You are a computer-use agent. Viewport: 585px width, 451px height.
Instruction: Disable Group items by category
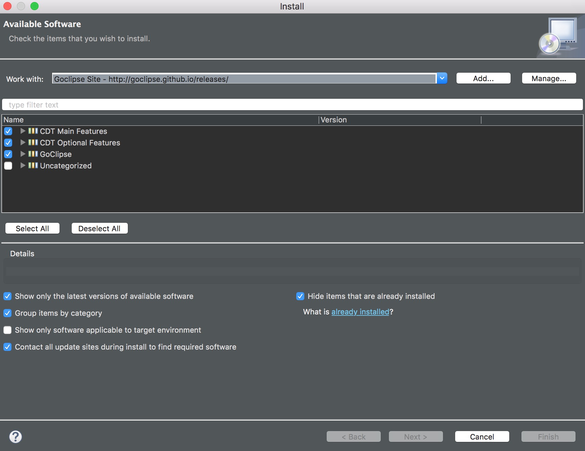pos(7,313)
